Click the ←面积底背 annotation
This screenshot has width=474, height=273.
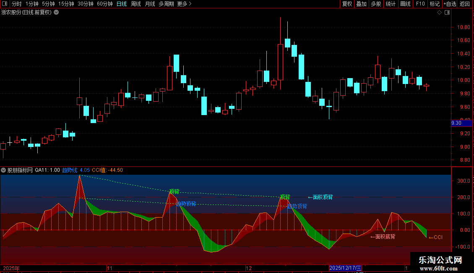tap(383, 237)
